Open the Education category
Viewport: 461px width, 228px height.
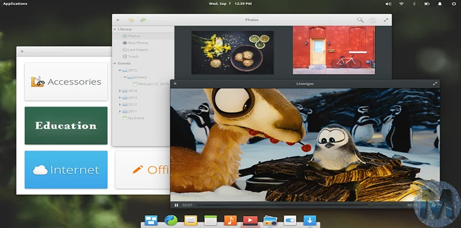click(x=66, y=125)
